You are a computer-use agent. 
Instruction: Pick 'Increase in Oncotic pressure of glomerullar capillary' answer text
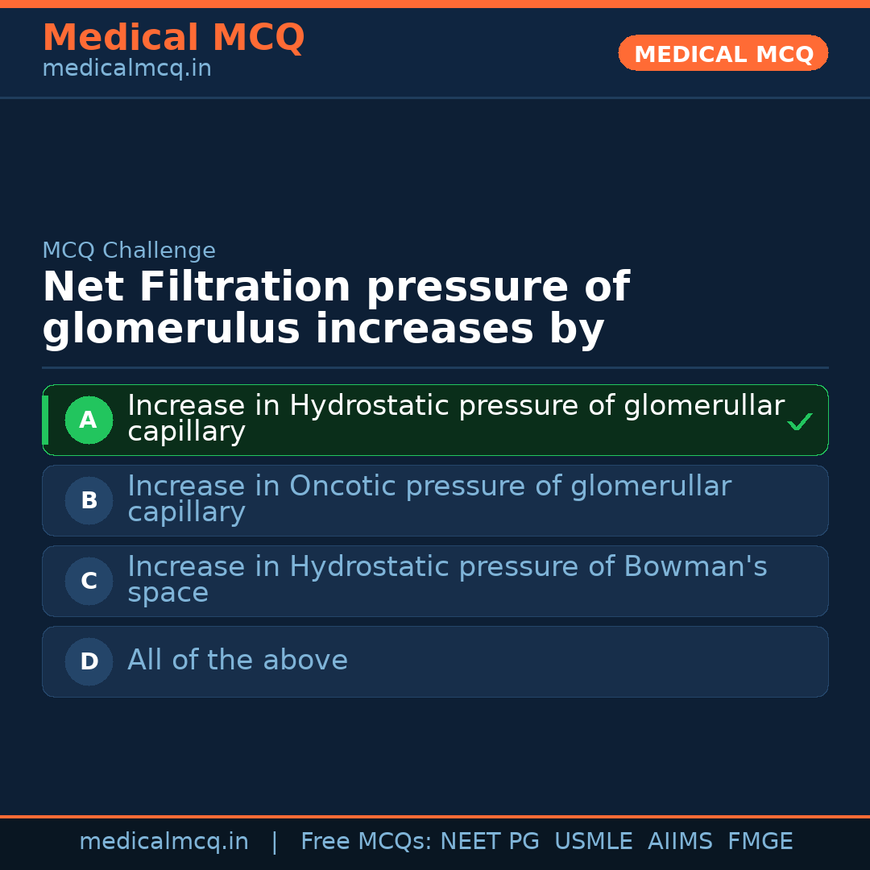tap(429, 499)
